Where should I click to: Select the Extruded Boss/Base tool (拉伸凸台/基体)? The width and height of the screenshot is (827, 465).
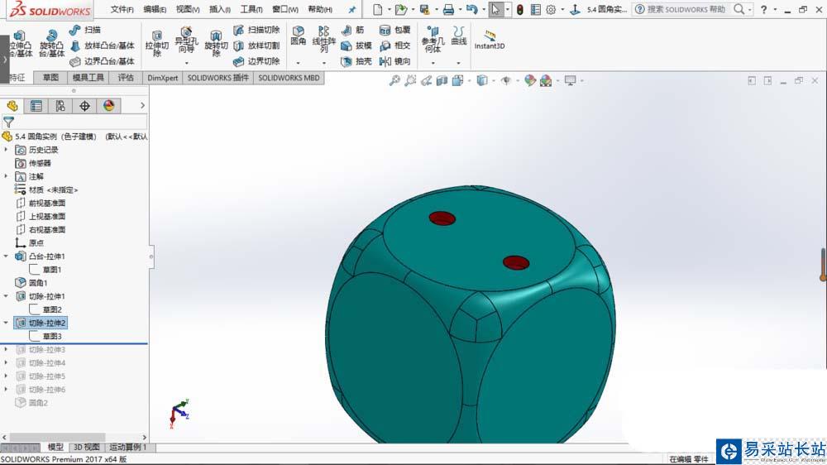pos(20,43)
